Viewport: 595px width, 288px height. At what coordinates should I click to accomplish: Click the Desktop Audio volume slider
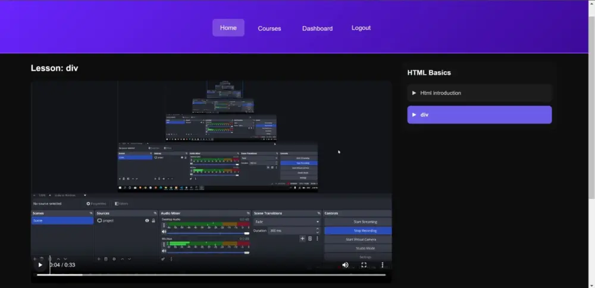point(209,233)
